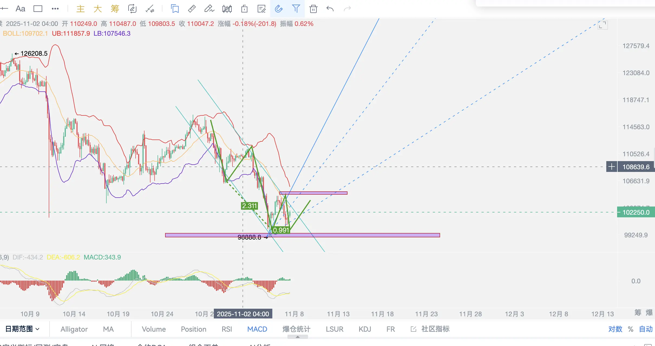
Task: Toggle the funnel filter button
Action: [296, 9]
